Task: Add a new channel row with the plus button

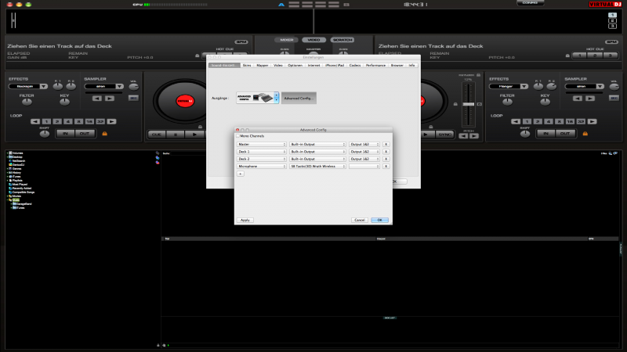Action: click(x=241, y=174)
